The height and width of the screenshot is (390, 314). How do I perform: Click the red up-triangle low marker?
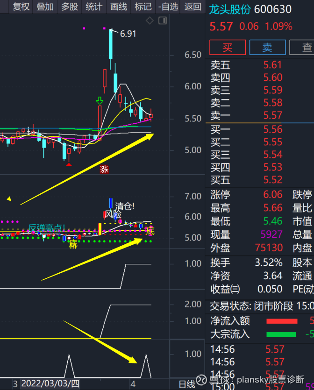click(69, 164)
